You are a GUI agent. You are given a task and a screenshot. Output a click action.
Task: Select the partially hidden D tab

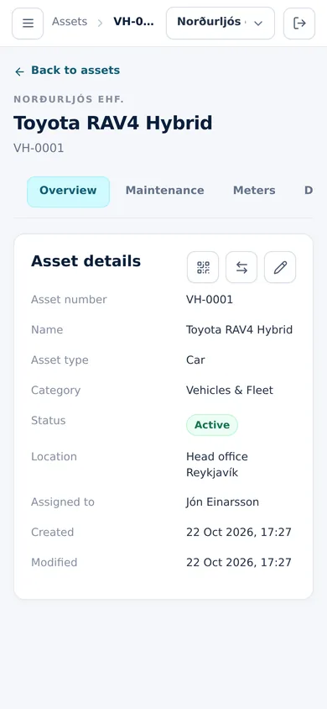point(309,191)
